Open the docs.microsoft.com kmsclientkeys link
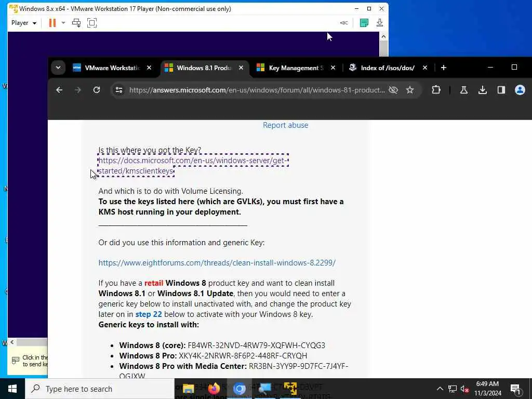This screenshot has width=532, height=399. click(x=193, y=166)
